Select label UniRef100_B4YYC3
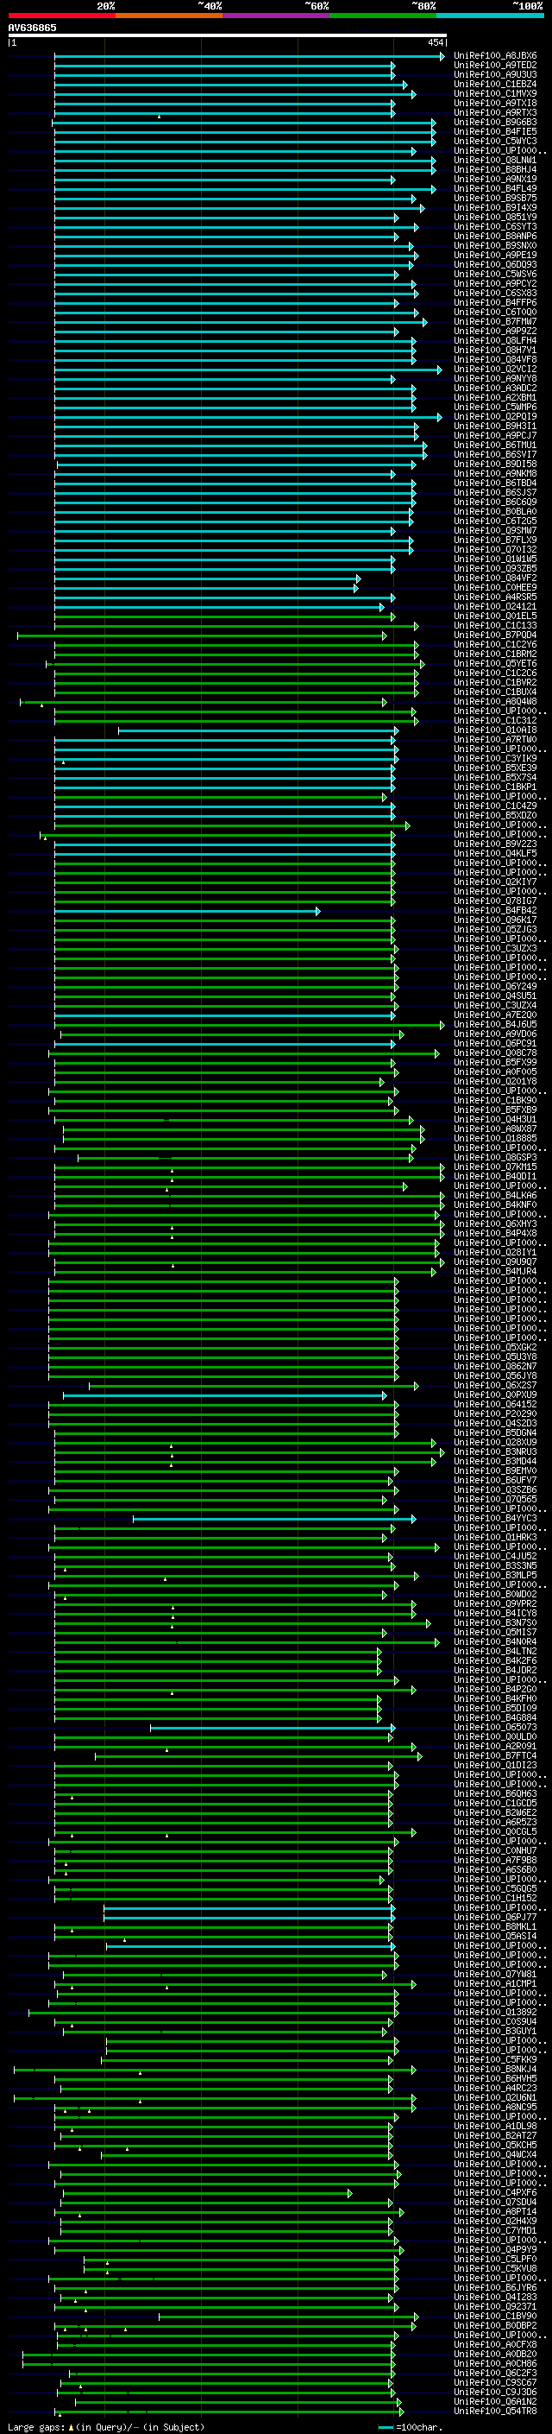 click(x=495, y=1520)
